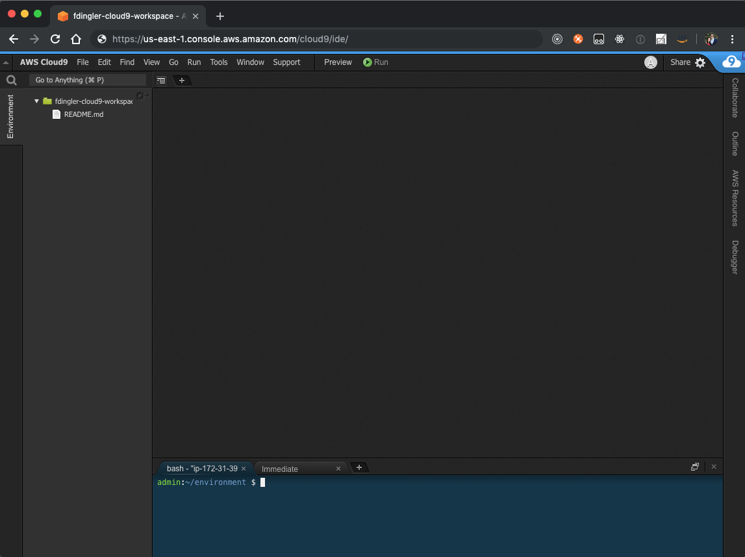Click the orange circular extension icon
This screenshot has height=557, width=745.
click(x=578, y=40)
